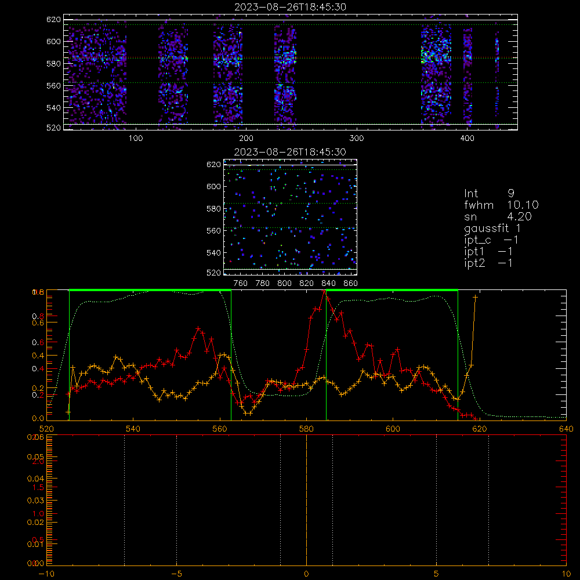Click the solid orange vertical line at zero in bottom plot
Viewport: 580px width, 580px height.
pyautogui.click(x=306, y=501)
